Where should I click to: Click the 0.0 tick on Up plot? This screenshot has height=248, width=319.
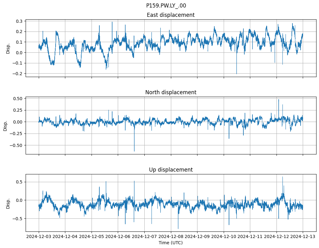click(19, 200)
